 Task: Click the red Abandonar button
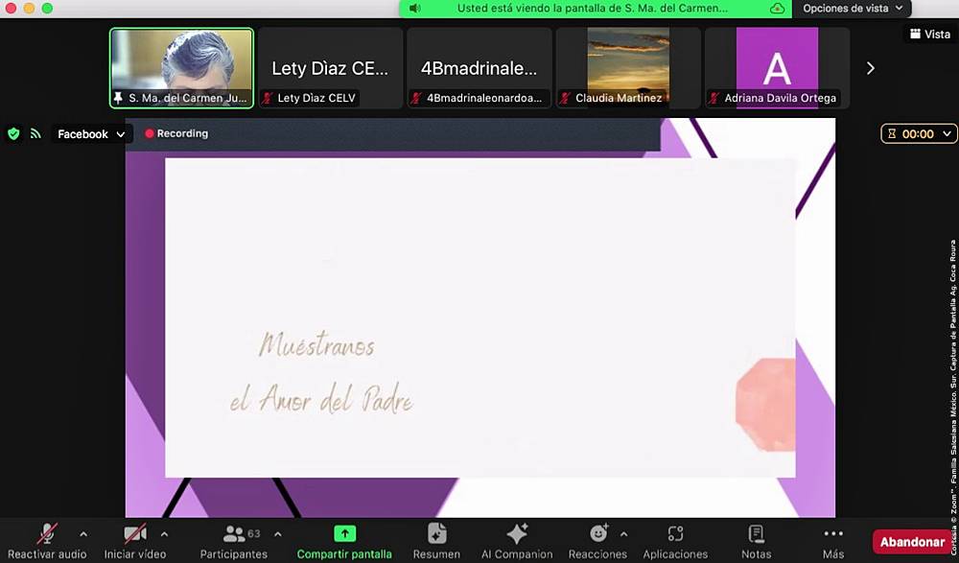coord(913,542)
